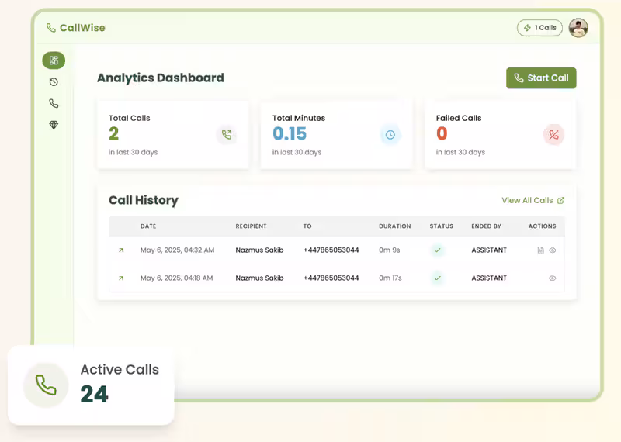The height and width of the screenshot is (442, 621).
Task: Click the Call History heading
Action: 144,201
